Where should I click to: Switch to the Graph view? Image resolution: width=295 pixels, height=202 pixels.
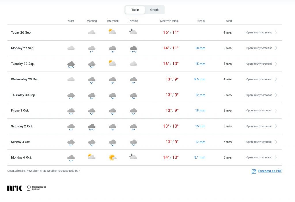pyautogui.click(x=154, y=10)
